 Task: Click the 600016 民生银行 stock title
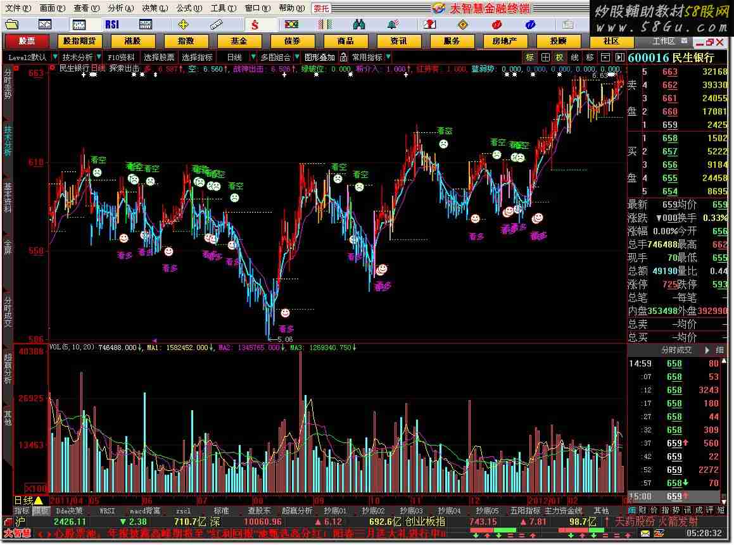point(671,58)
